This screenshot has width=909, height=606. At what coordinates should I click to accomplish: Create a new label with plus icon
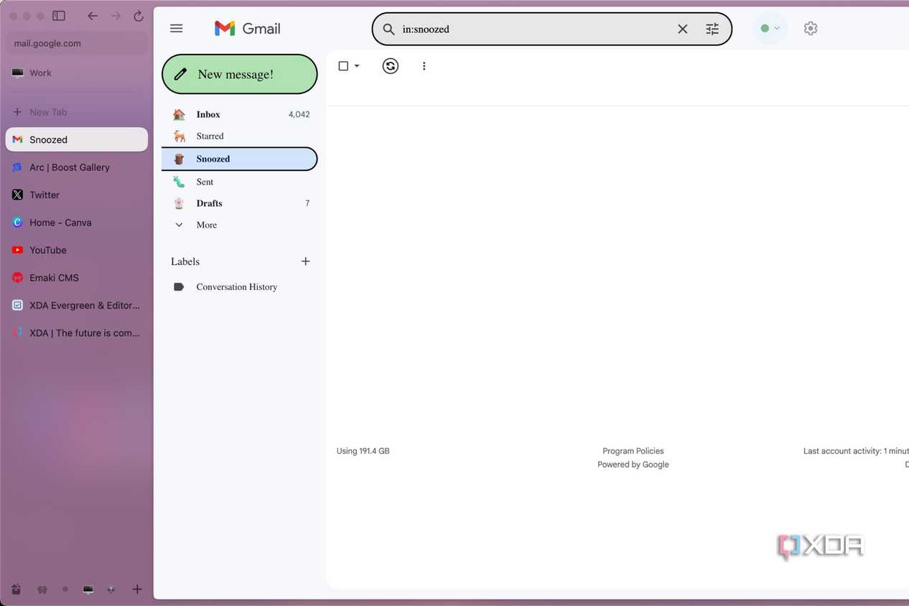click(305, 261)
